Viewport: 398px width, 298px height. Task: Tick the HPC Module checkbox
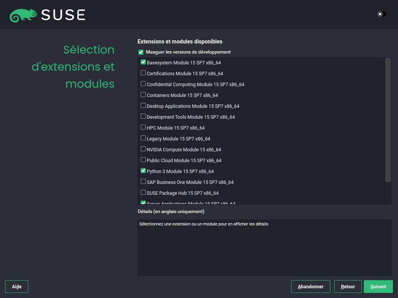click(143, 127)
